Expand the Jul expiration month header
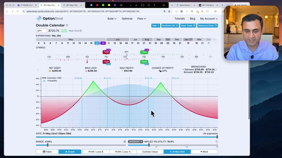The width and height of the screenshot is (282, 158). point(135,39)
